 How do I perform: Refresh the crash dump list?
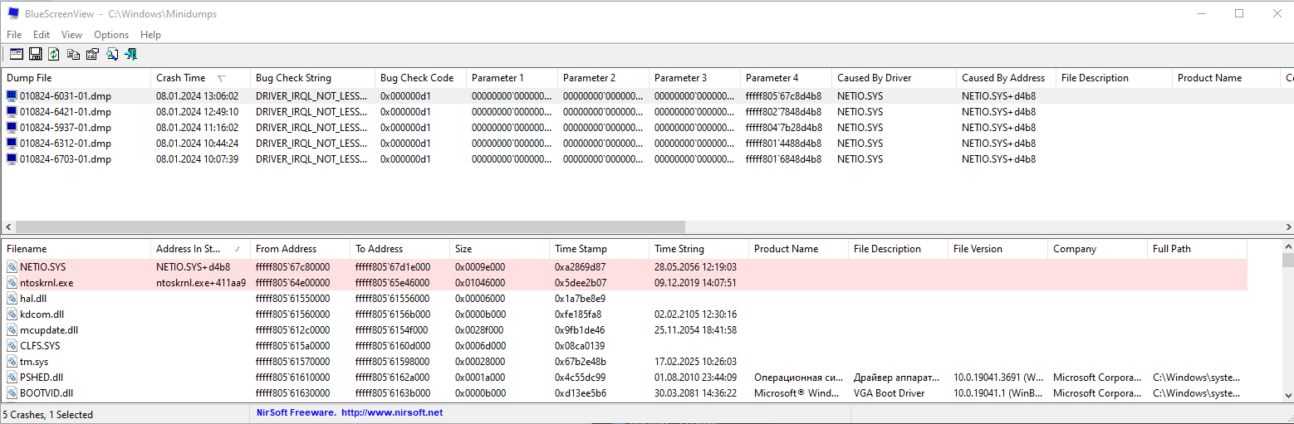pyautogui.click(x=54, y=54)
